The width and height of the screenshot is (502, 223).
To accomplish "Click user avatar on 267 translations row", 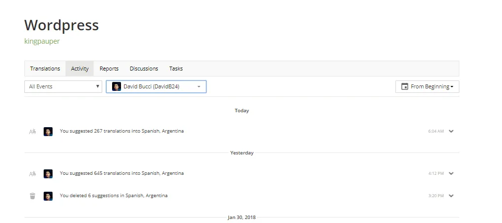I will click(48, 131).
